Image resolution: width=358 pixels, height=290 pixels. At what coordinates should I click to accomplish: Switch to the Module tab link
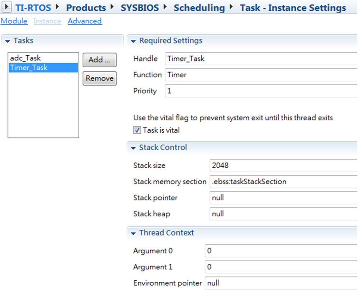(x=14, y=21)
